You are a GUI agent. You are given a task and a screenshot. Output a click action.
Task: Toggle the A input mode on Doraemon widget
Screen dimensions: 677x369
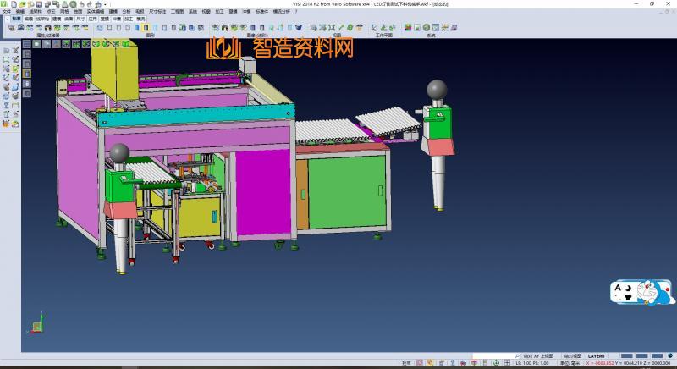pos(618,289)
